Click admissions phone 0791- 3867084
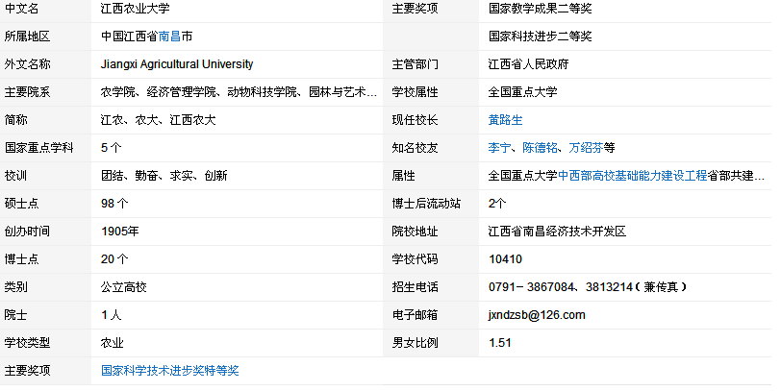 pyautogui.click(x=531, y=287)
